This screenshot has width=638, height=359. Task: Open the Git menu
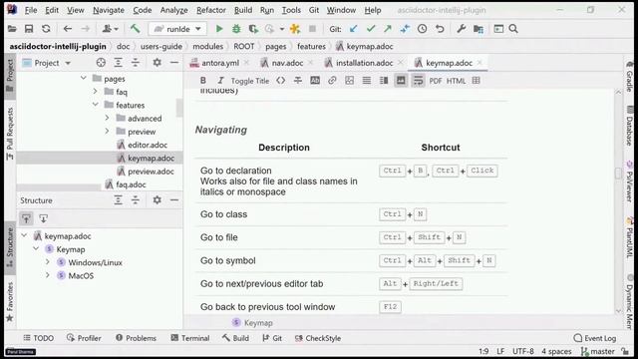click(314, 10)
